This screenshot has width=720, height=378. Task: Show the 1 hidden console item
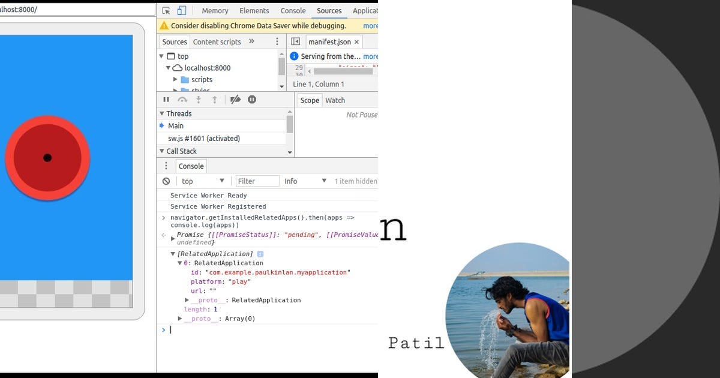pyautogui.click(x=356, y=181)
